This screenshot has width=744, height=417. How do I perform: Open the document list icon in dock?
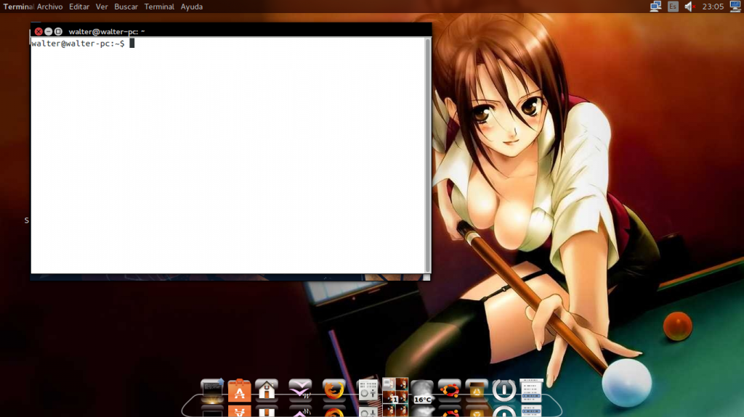(x=531, y=390)
